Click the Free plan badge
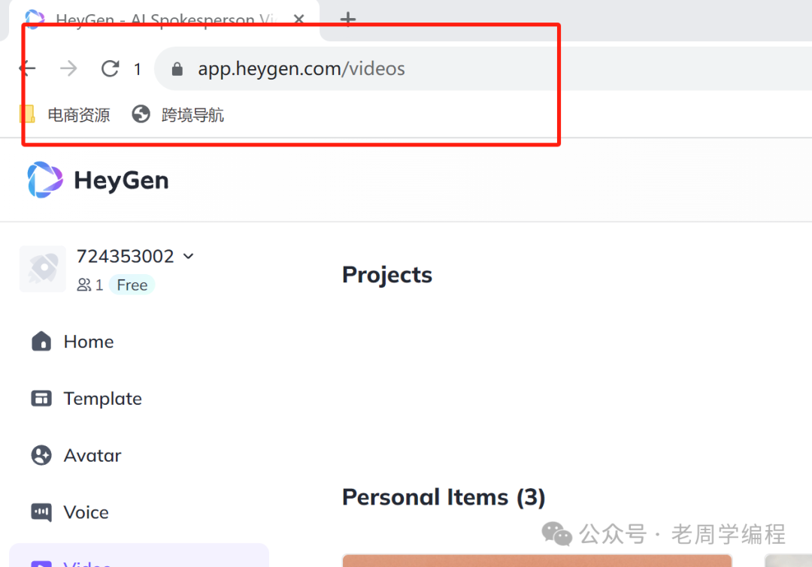Screen dimensions: 812x567 pos(132,285)
